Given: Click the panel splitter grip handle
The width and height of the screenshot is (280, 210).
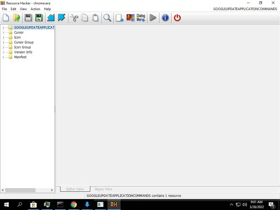Looking at the screenshot, I should tap(55, 109).
